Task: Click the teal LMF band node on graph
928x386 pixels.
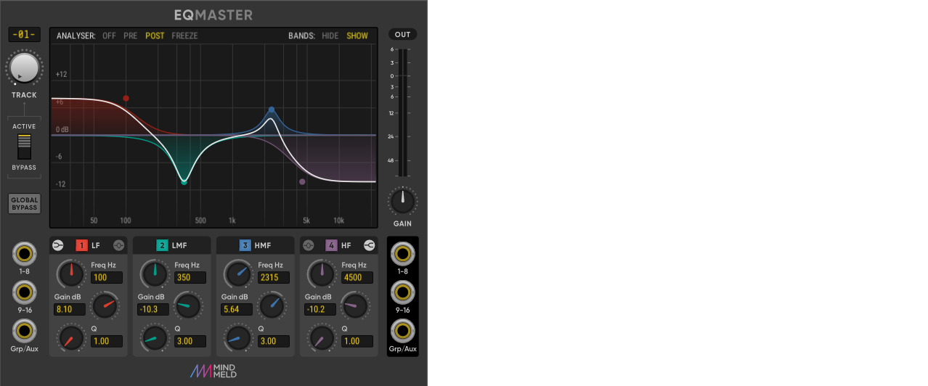Action: [184, 182]
